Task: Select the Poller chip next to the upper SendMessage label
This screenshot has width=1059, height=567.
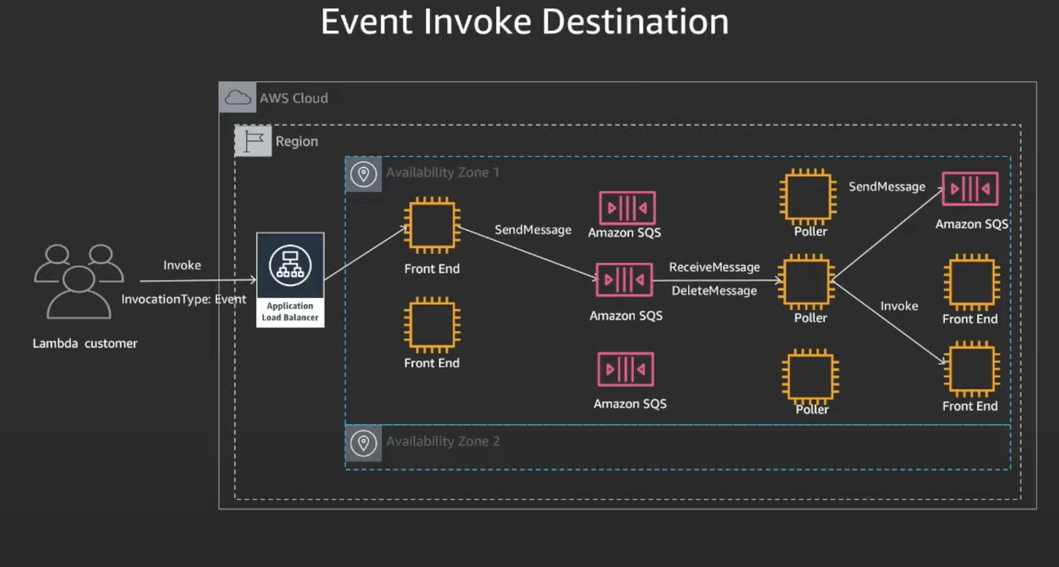Action: [809, 197]
